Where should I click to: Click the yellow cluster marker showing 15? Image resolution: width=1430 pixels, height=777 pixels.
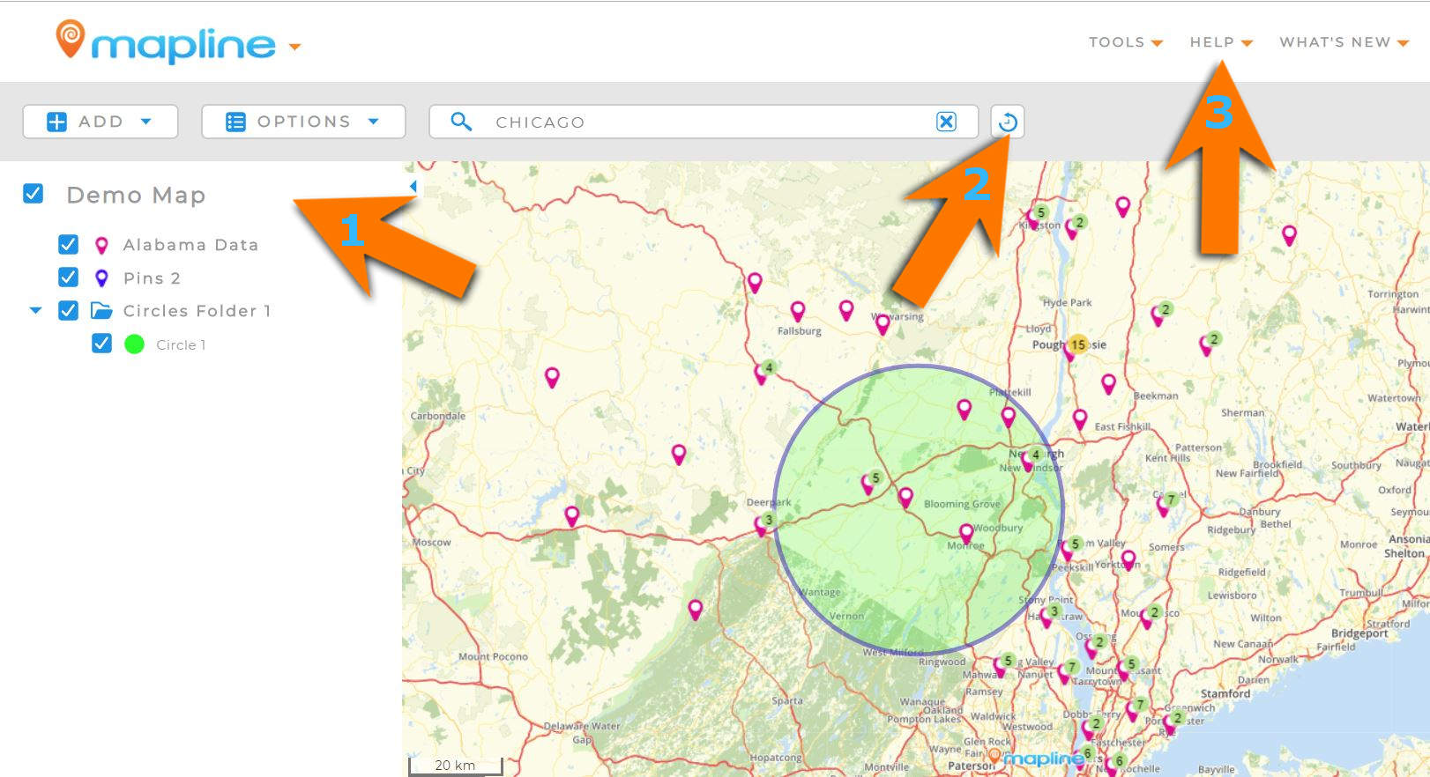pyautogui.click(x=1077, y=344)
